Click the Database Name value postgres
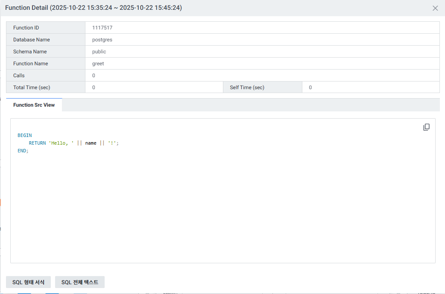This screenshot has width=445, height=294. coord(102,40)
